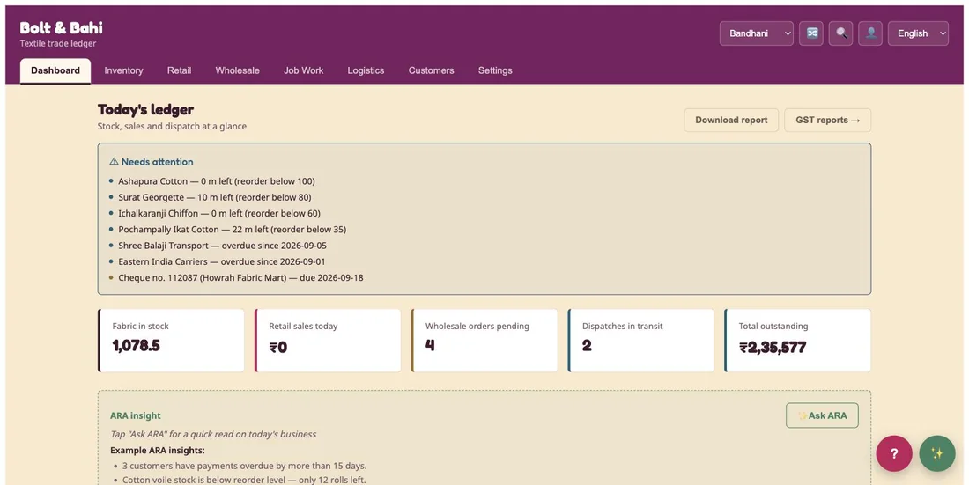Select the Shree Balaji Transport overdue line
Image resolution: width=969 pixels, height=485 pixels.
click(x=223, y=246)
